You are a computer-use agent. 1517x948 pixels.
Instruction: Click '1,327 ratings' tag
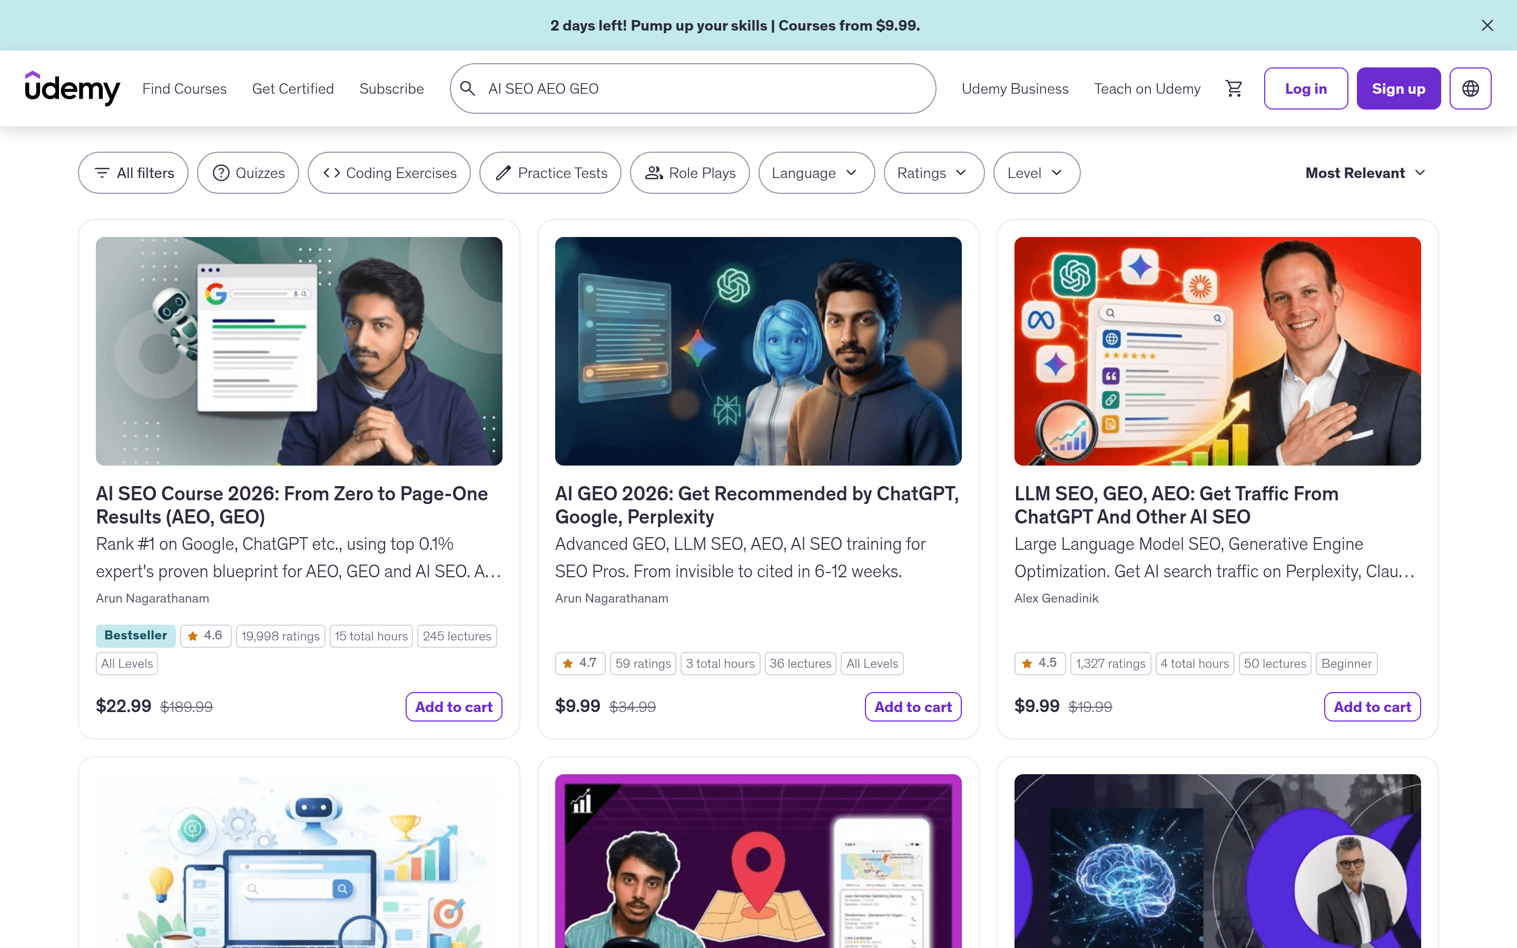click(x=1110, y=663)
